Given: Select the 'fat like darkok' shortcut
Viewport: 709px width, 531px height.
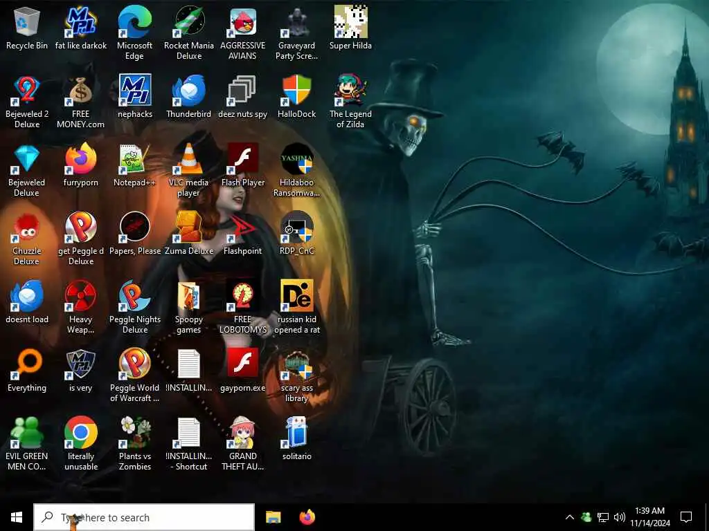Looking at the screenshot, I should [81, 23].
